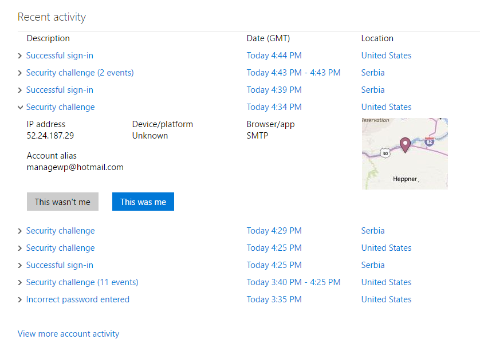The height and width of the screenshot is (351, 480).
Task: Collapse the expanded 4:34 PM Security challenge chevron
Action: tap(20, 107)
